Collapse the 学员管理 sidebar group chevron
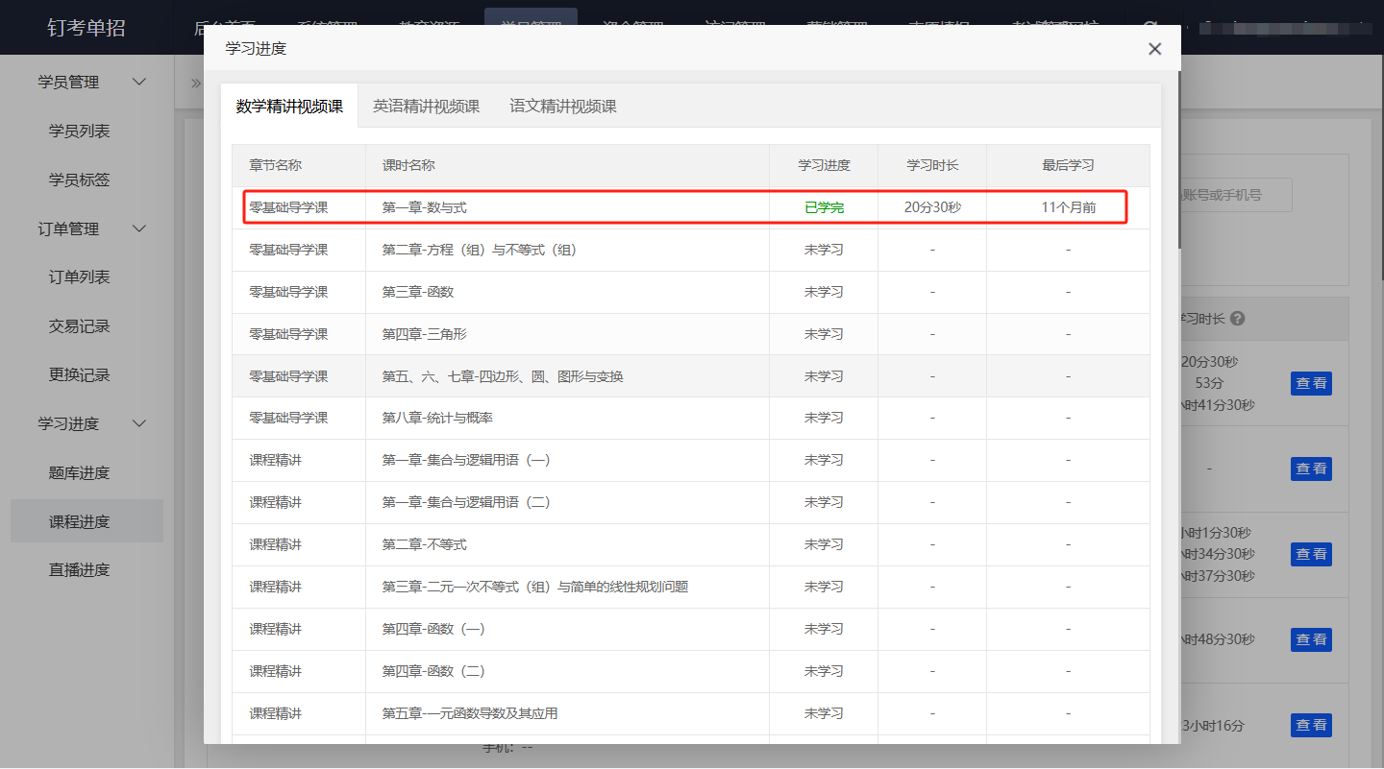This screenshot has width=1384, height=769. 139,83
